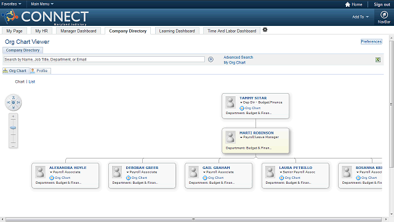Expand Tammy Sitar's job title arrow
Image resolution: width=394 pixels, height=222 pixels.
(x=241, y=103)
